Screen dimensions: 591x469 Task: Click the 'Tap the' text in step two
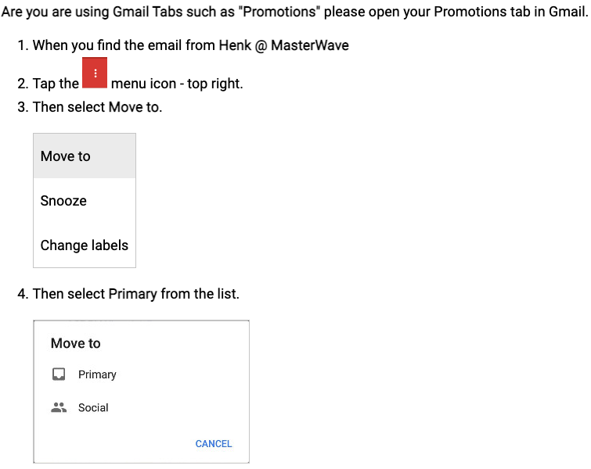click(56, 84)
